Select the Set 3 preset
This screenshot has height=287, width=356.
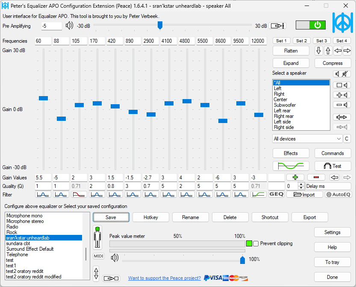[x=321, y=41]
